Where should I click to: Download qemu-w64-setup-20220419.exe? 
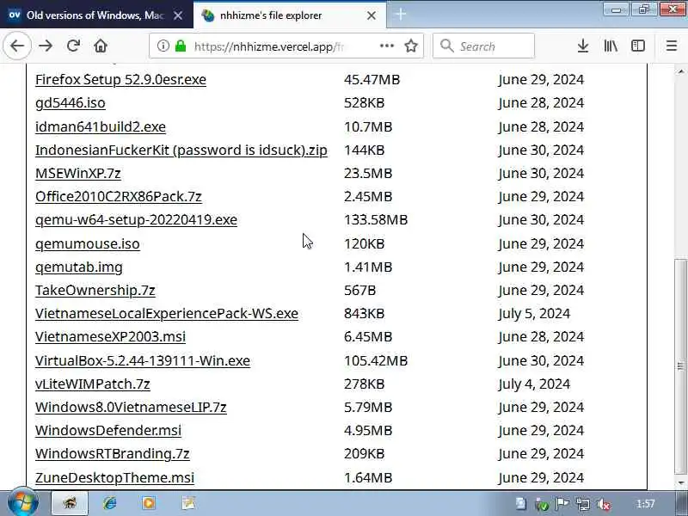click(x=136, y=220)
